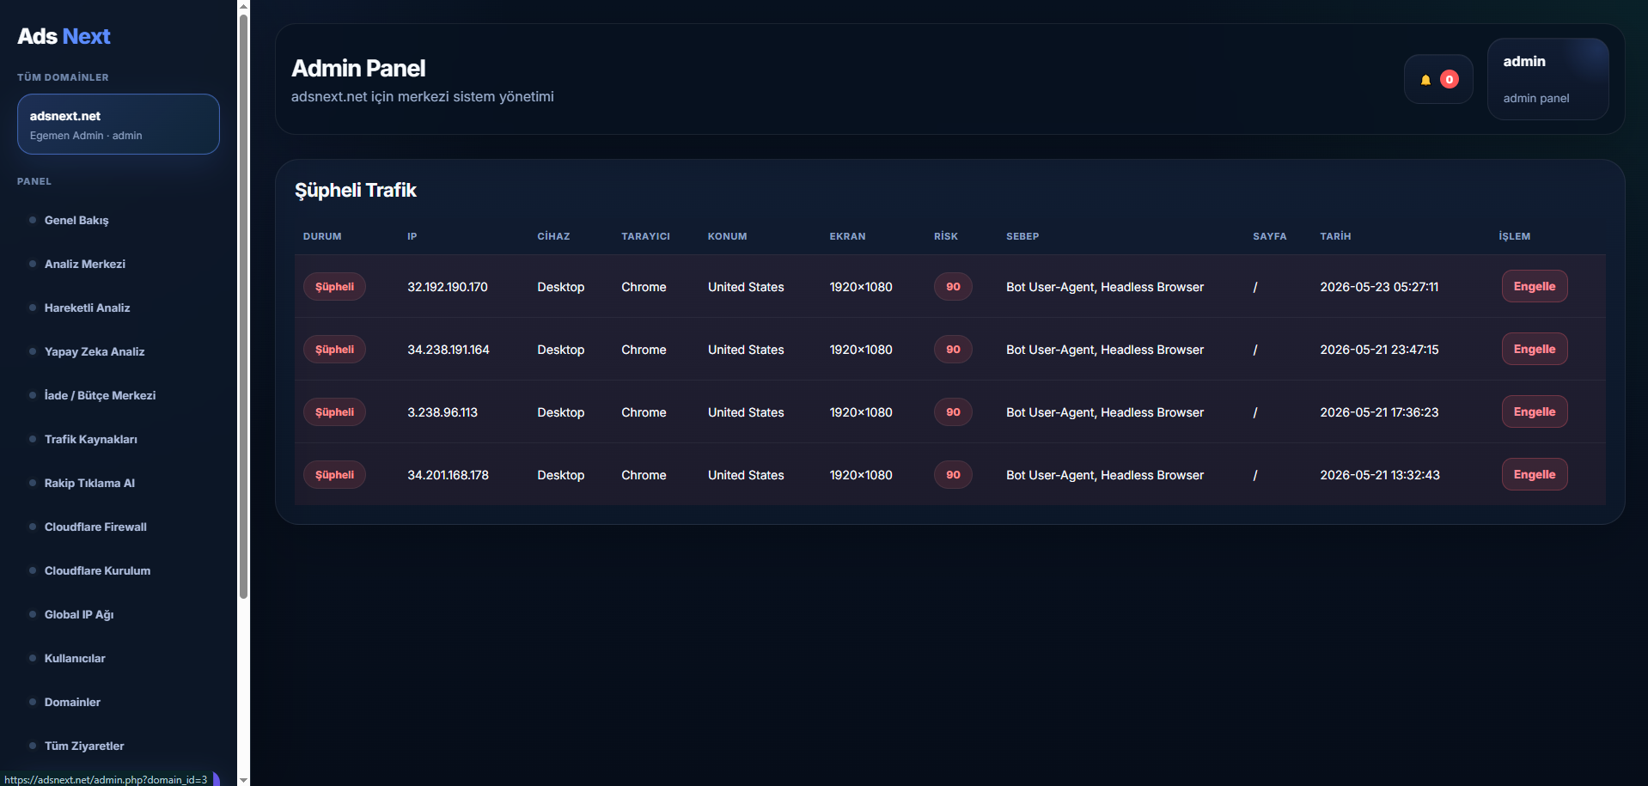Click date 2026-05-21 17:36:23
The height and width of the screenshot is (786, 1648).
pyautogui.click(x=1379, y=412)
